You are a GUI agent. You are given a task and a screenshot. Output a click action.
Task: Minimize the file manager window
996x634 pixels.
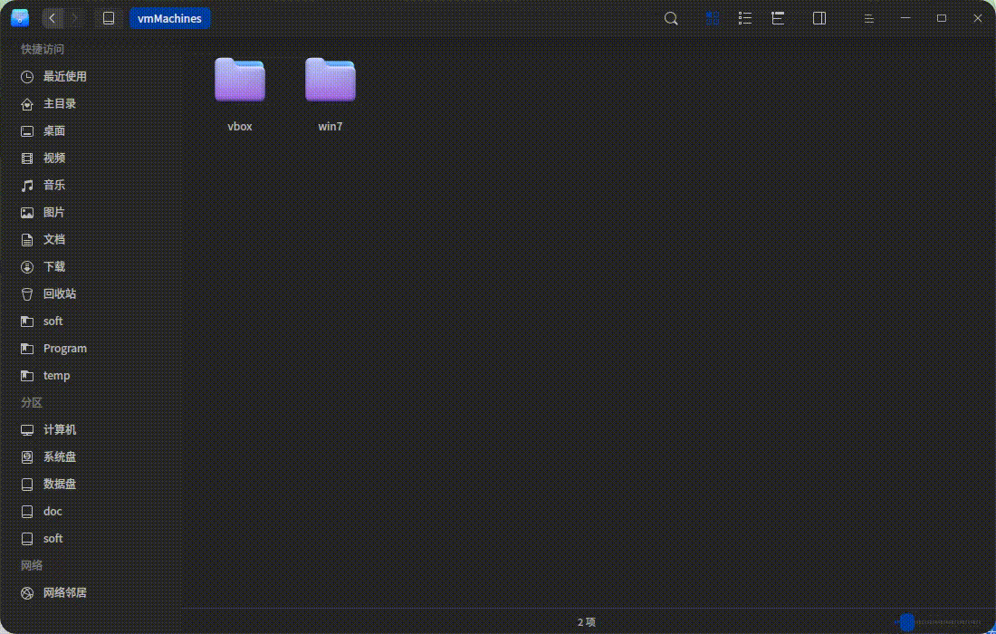(x=905, y=18)
